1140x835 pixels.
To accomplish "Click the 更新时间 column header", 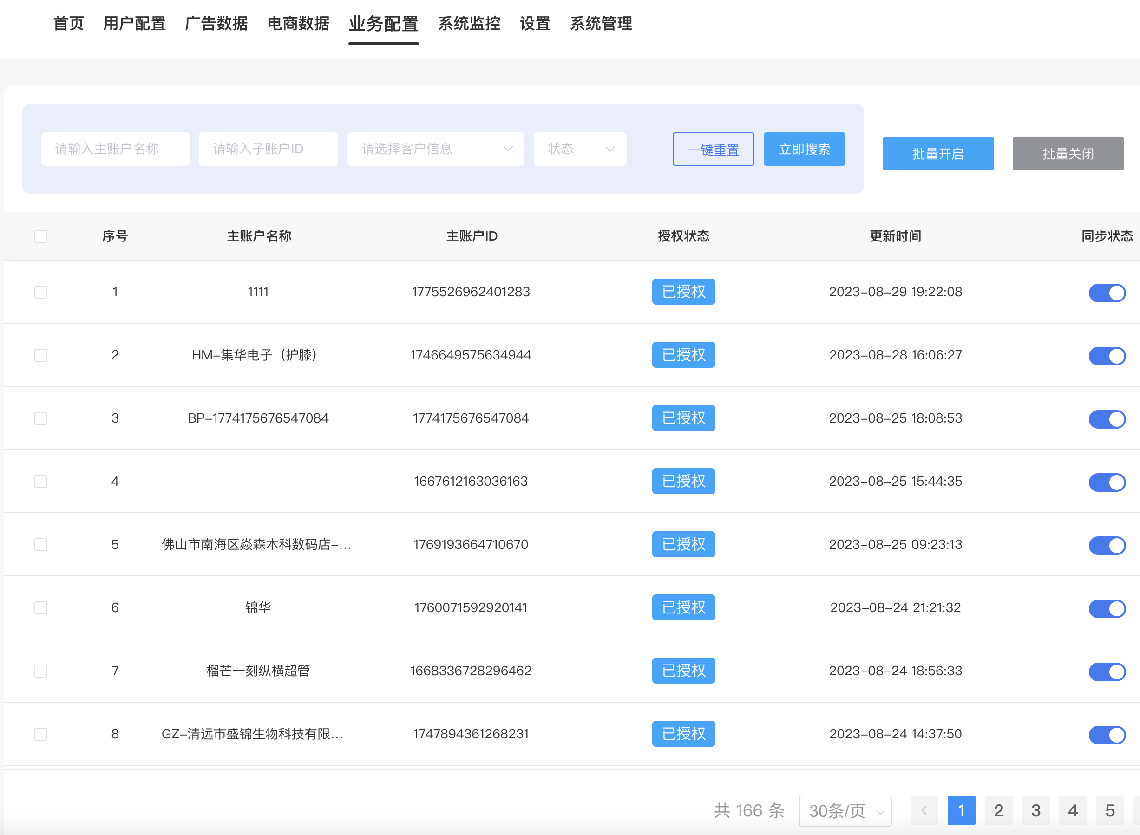I will point(895,236).
